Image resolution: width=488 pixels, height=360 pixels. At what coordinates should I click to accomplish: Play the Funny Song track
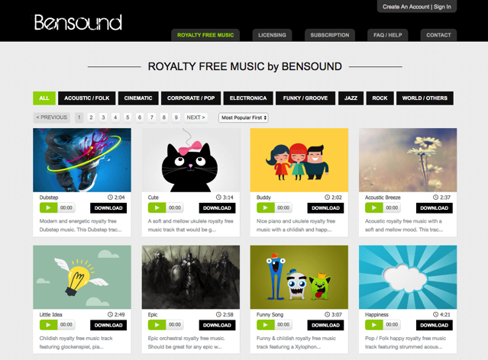265,325
